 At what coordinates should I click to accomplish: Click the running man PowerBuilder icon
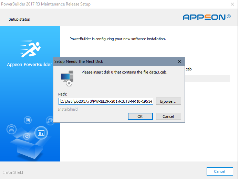30,49
